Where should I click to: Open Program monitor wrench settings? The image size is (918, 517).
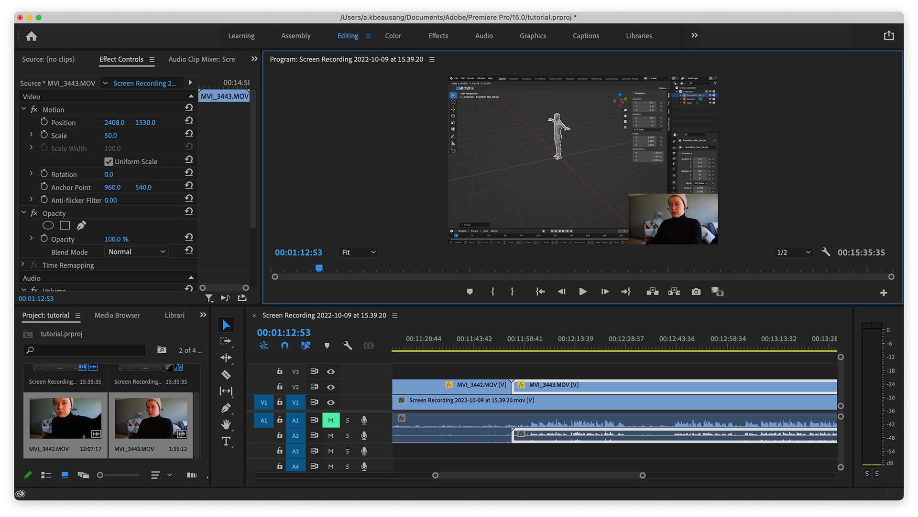click(826, 252)
